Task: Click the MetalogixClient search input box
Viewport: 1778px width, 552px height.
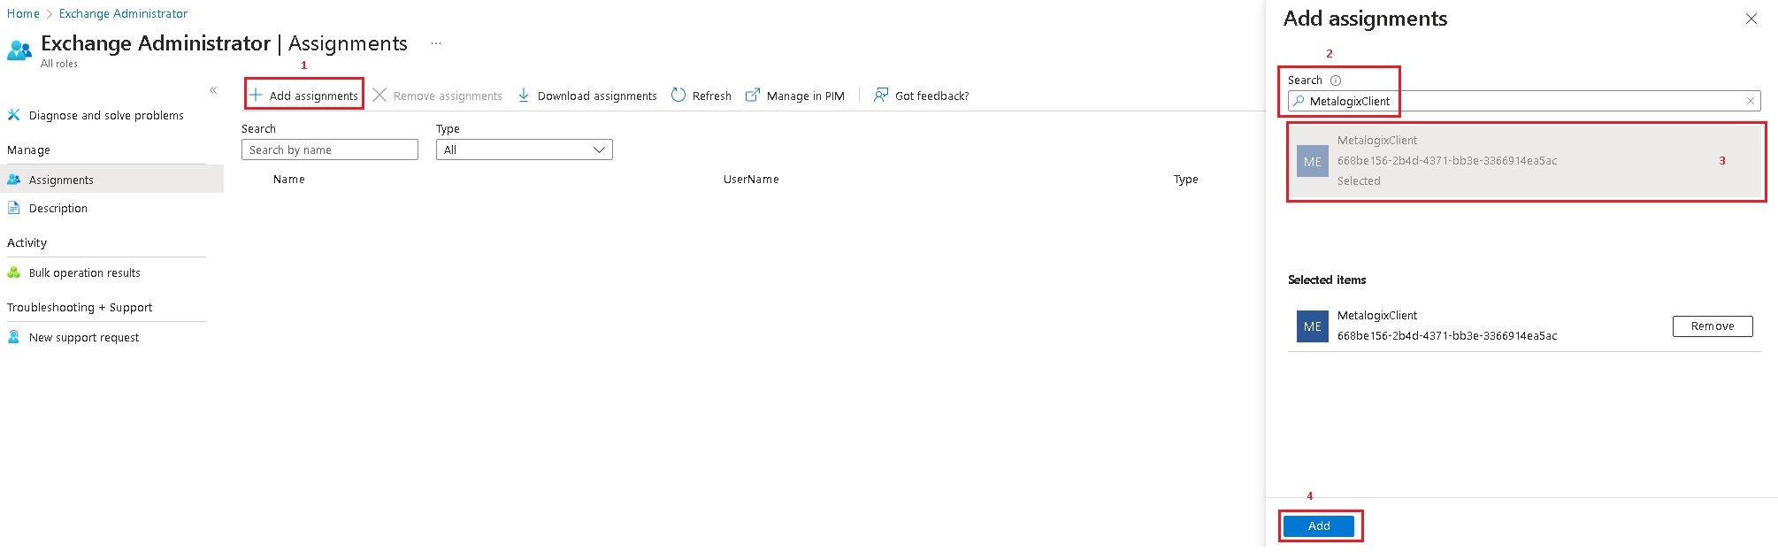Action: coord(1524,101)
